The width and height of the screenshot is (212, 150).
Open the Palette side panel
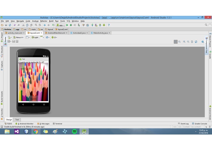[x=5, y=41]
